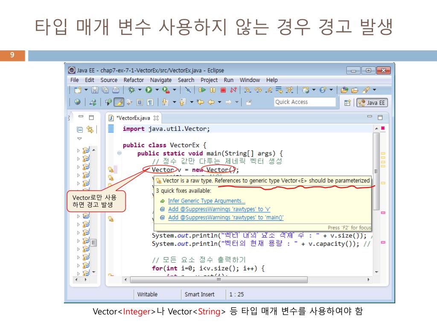Image resolution: width=437 pixels, height=328 pixels.
Task: Terminate the program with the red square icon
Action: [x=223, y=90]
